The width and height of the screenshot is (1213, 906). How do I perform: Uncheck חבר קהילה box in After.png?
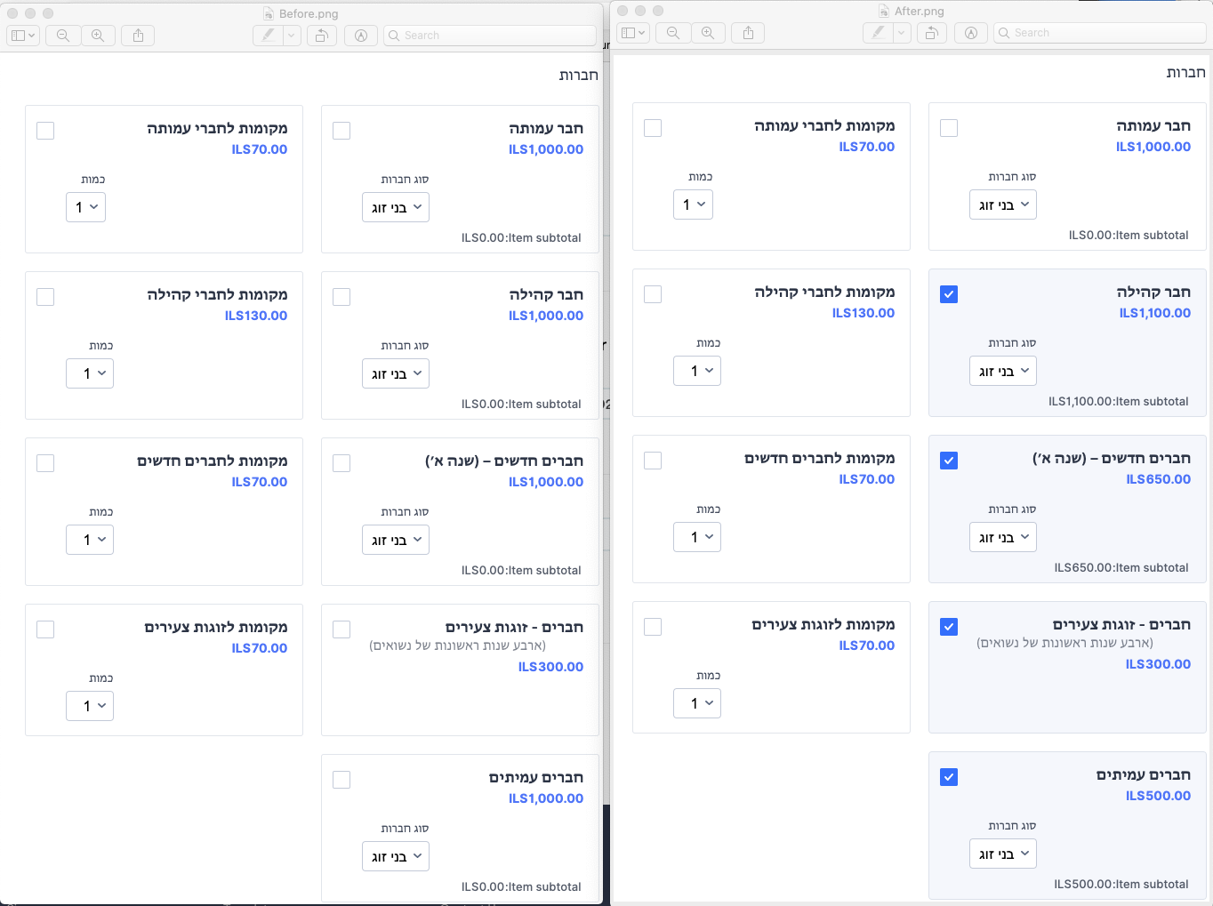pyautogui.click(x=949, y=294)
